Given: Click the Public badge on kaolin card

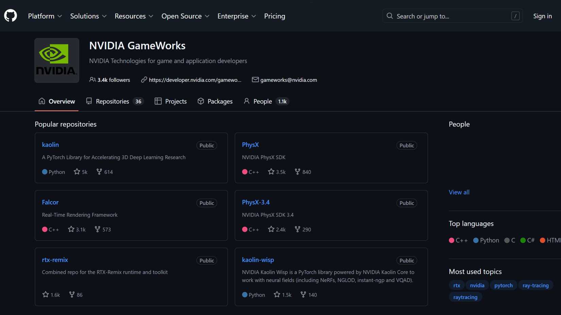Looking at the screenshot, I should coord(207,145).
